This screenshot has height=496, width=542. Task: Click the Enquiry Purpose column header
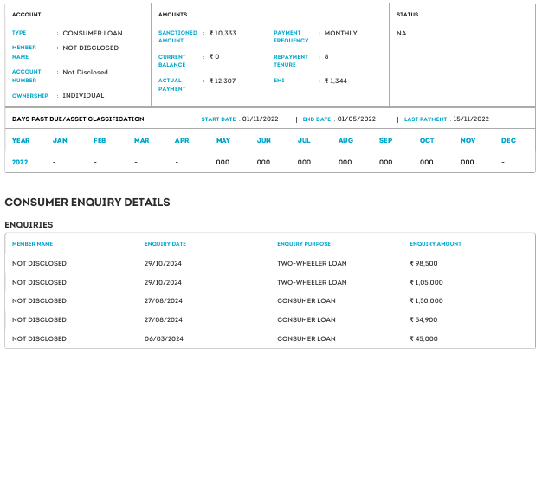304,244
